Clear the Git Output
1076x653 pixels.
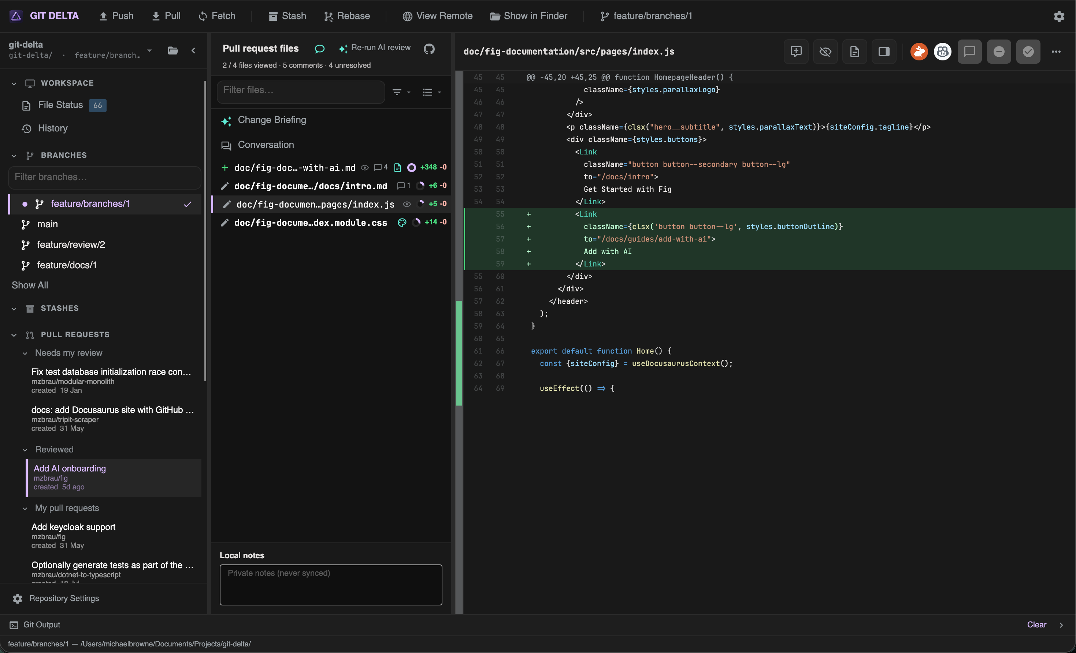pos(1036,624)
